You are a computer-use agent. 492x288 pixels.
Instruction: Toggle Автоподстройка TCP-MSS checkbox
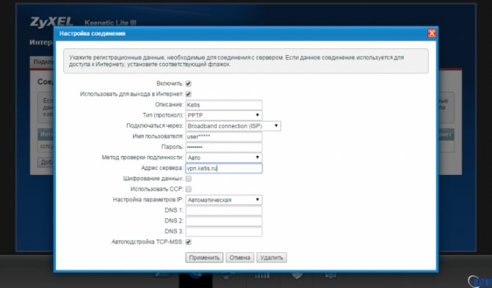pos(188,242)
